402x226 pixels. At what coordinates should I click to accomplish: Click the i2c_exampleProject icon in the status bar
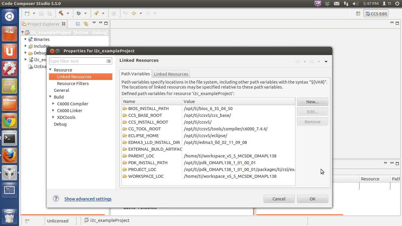click(87, 220)
